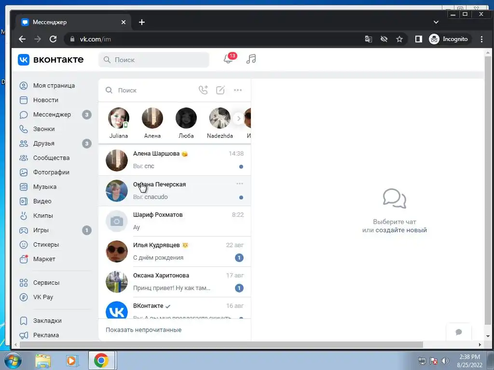
Task: Open messenger options three-dots menu
Action: tap(238, 90)
